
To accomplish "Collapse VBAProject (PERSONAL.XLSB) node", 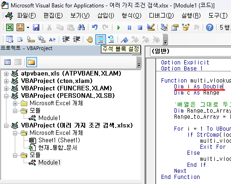I will [6, 96].
